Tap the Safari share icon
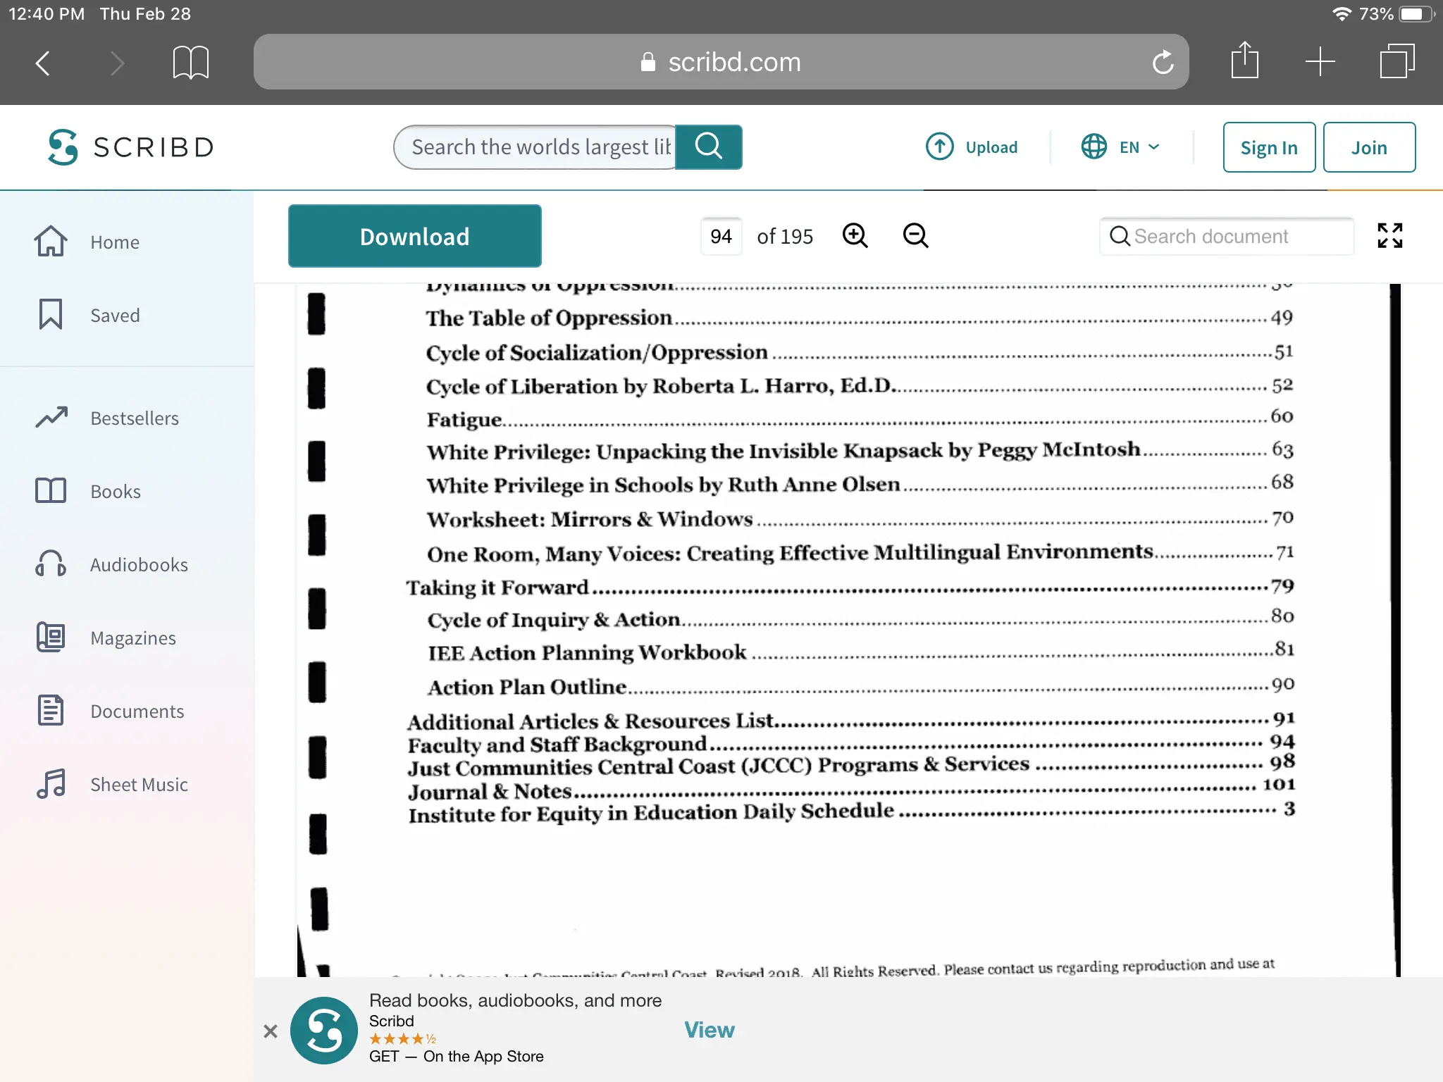Screen dimensions: 1443x1082 pyautogui.click(x=1244, y=62)
